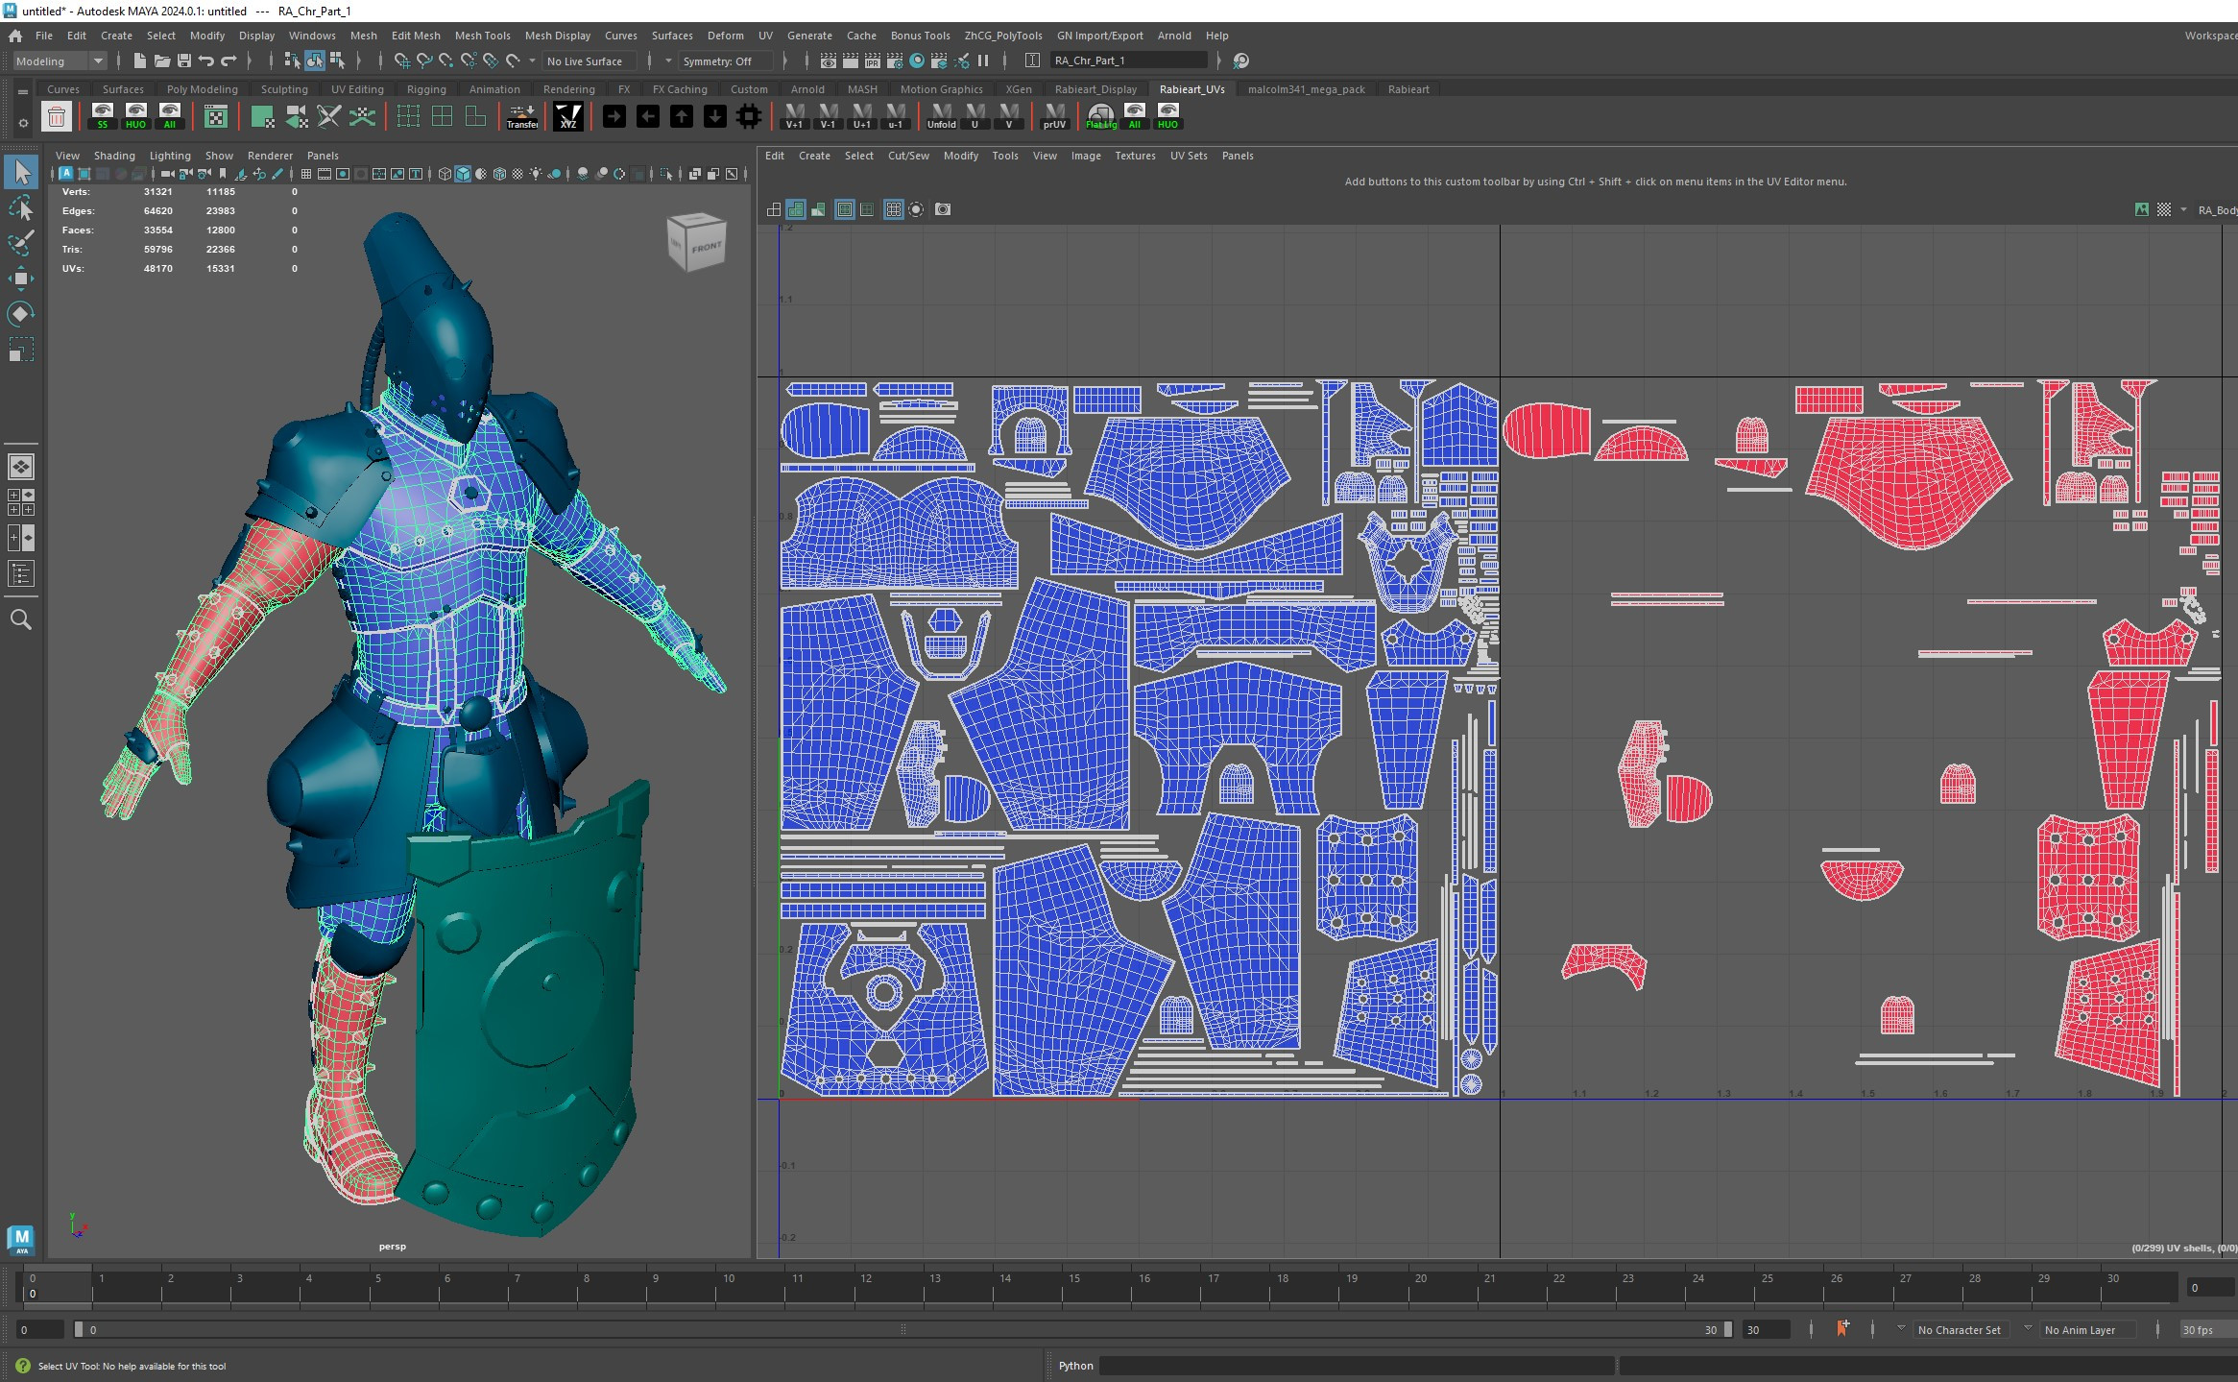The image size is (2238, 1382).
Task: Click the Save scene icon
Action: pyautogui.click(x=184, y=61)
